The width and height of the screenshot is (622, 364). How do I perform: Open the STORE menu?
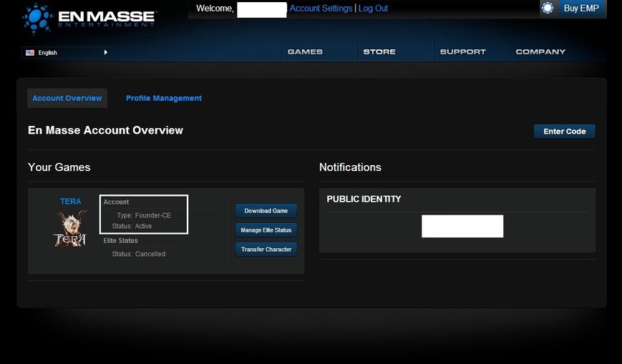[379, 51]
